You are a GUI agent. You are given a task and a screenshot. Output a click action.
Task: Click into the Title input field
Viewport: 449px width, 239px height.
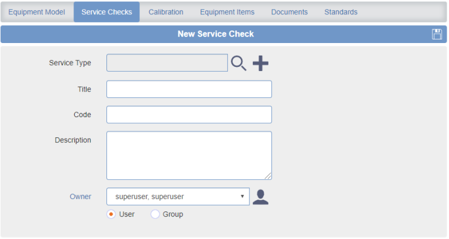pos(189,89)
